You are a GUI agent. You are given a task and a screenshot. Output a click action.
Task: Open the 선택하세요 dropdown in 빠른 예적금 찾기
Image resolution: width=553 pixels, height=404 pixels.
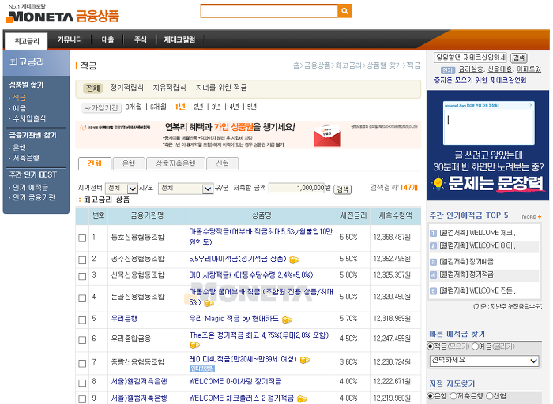click(x=484, y=361)
